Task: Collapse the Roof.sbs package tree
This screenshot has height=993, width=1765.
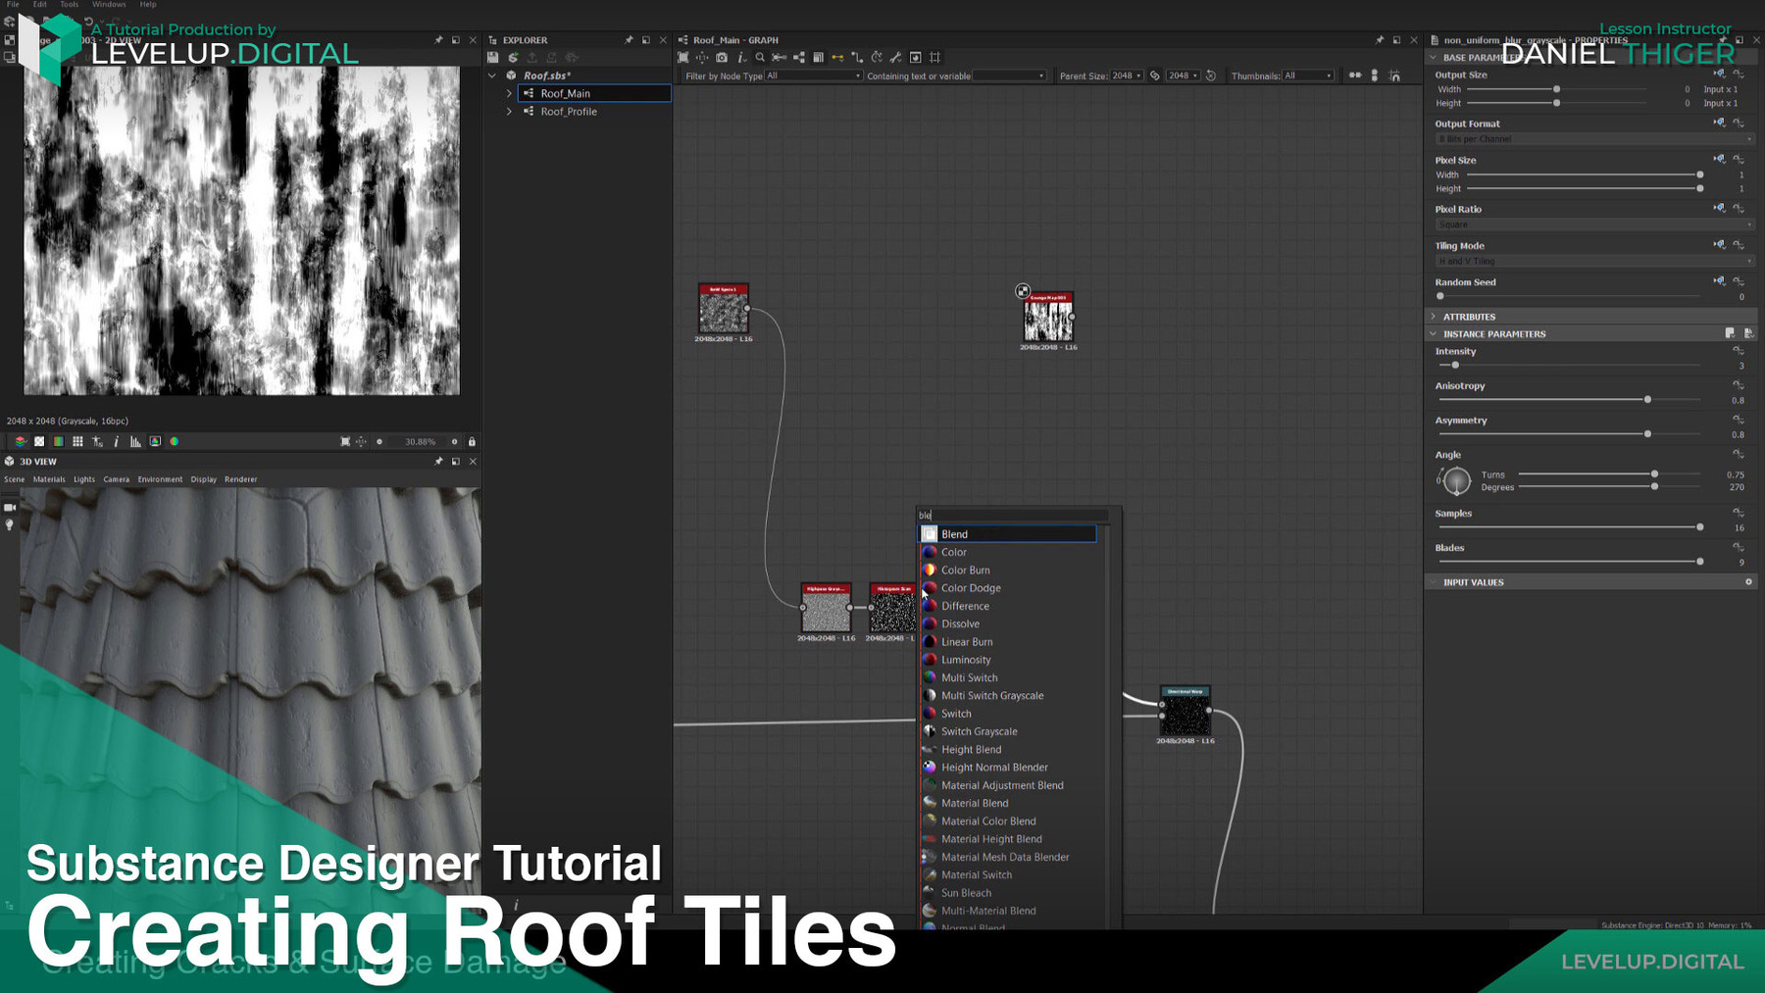Action: pyautogui.click(x=492, y=75)
